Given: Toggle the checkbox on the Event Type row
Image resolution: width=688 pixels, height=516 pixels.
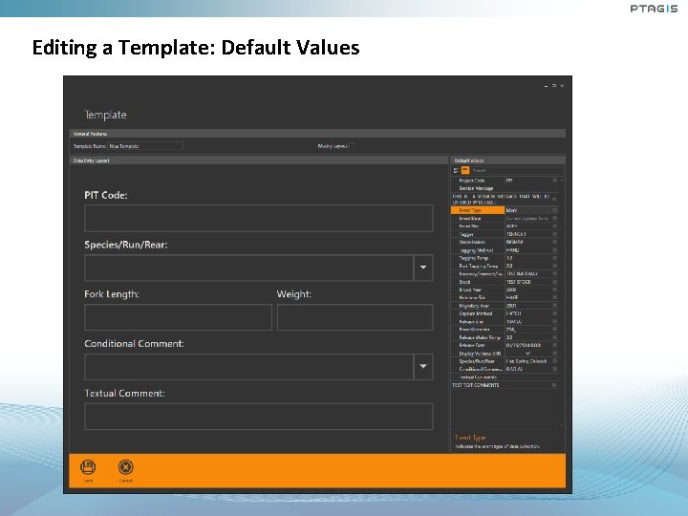Looking at the screenshot, I should [554, 210].
